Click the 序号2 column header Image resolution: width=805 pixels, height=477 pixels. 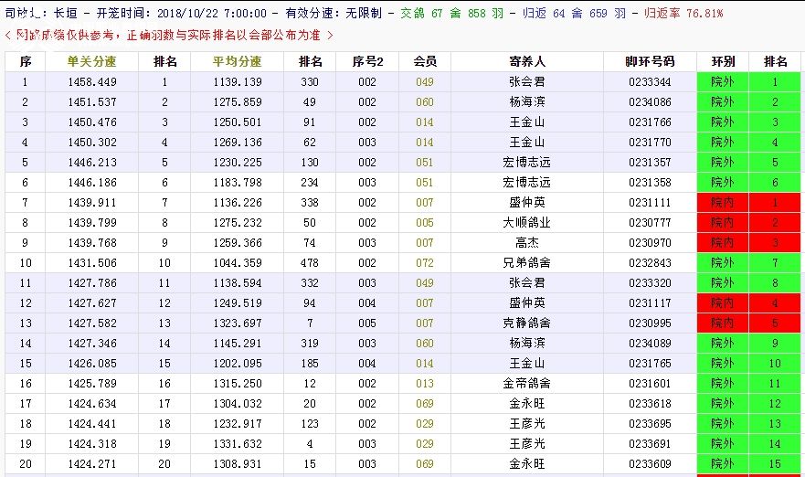tap(367, 62)
